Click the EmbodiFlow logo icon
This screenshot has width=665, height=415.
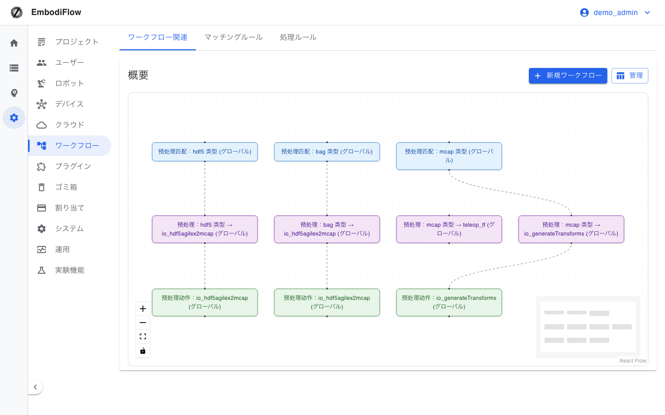click(x=17, y=12)
